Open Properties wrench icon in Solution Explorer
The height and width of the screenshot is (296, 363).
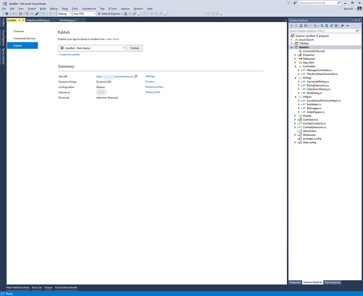pyautogui.click(x=342, y=26)
